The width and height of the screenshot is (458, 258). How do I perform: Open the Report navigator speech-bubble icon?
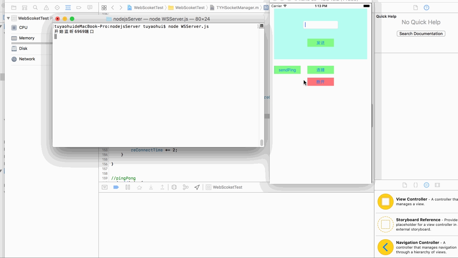[x=90, y=8]
